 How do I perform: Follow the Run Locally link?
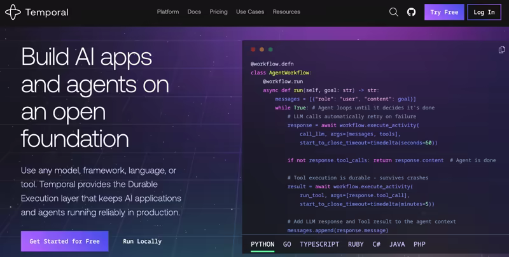pos(142,241)
